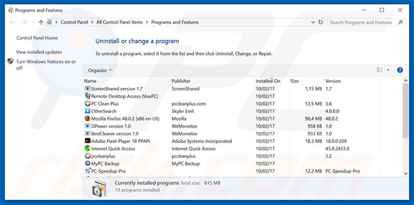414x205 pixels.
Task: Click the scrollbar down arrow
Action: coord(406,174)
